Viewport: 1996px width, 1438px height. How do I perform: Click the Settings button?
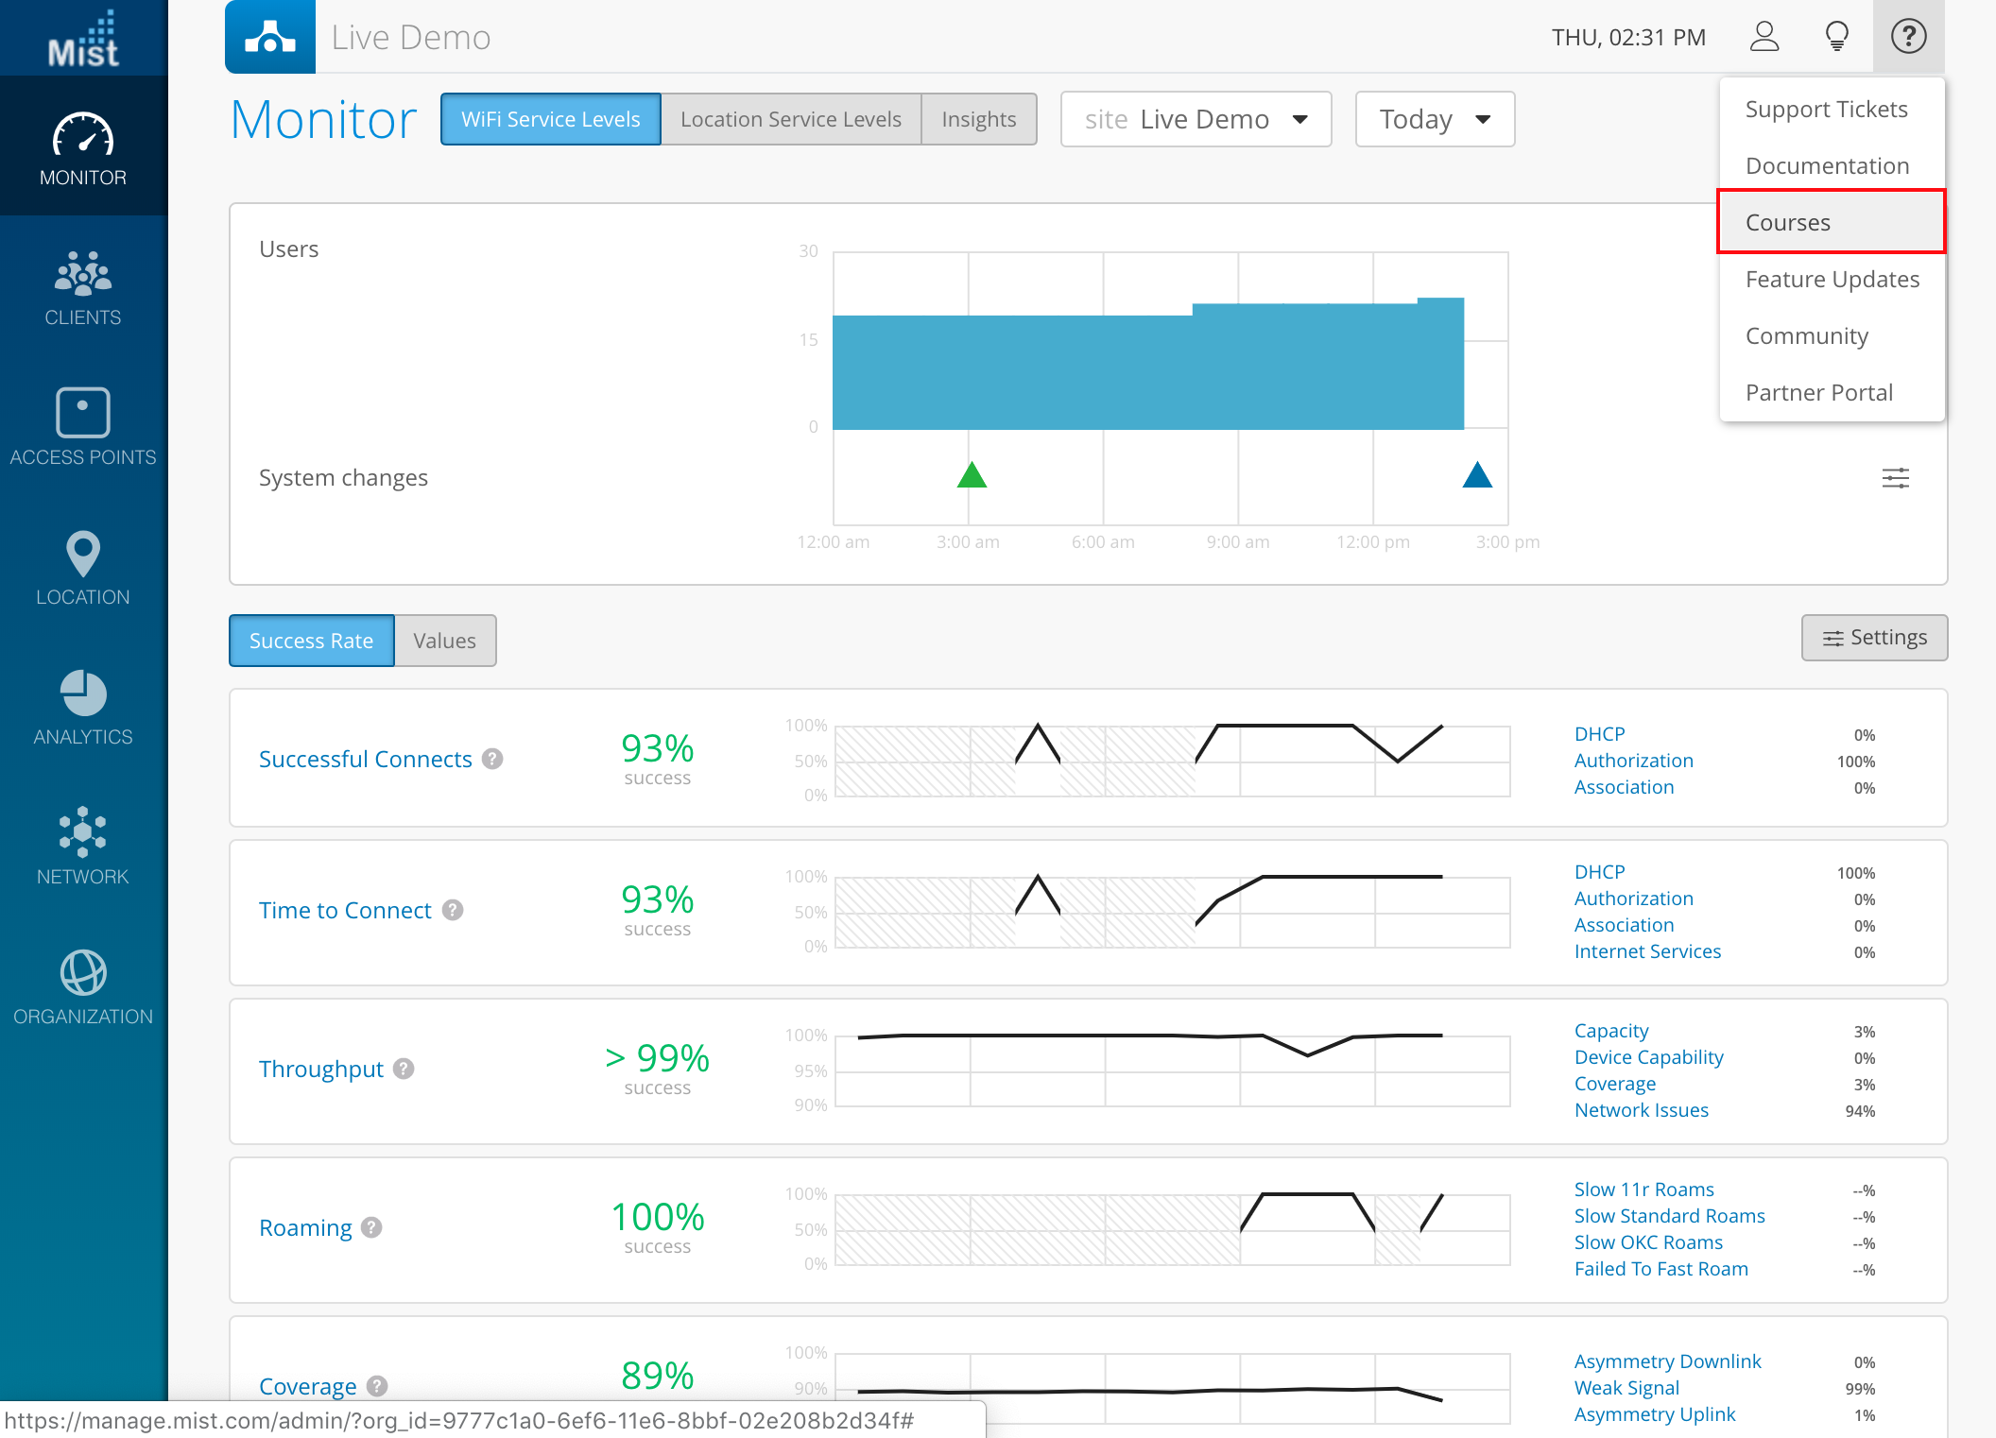(x=1874, y=638)
